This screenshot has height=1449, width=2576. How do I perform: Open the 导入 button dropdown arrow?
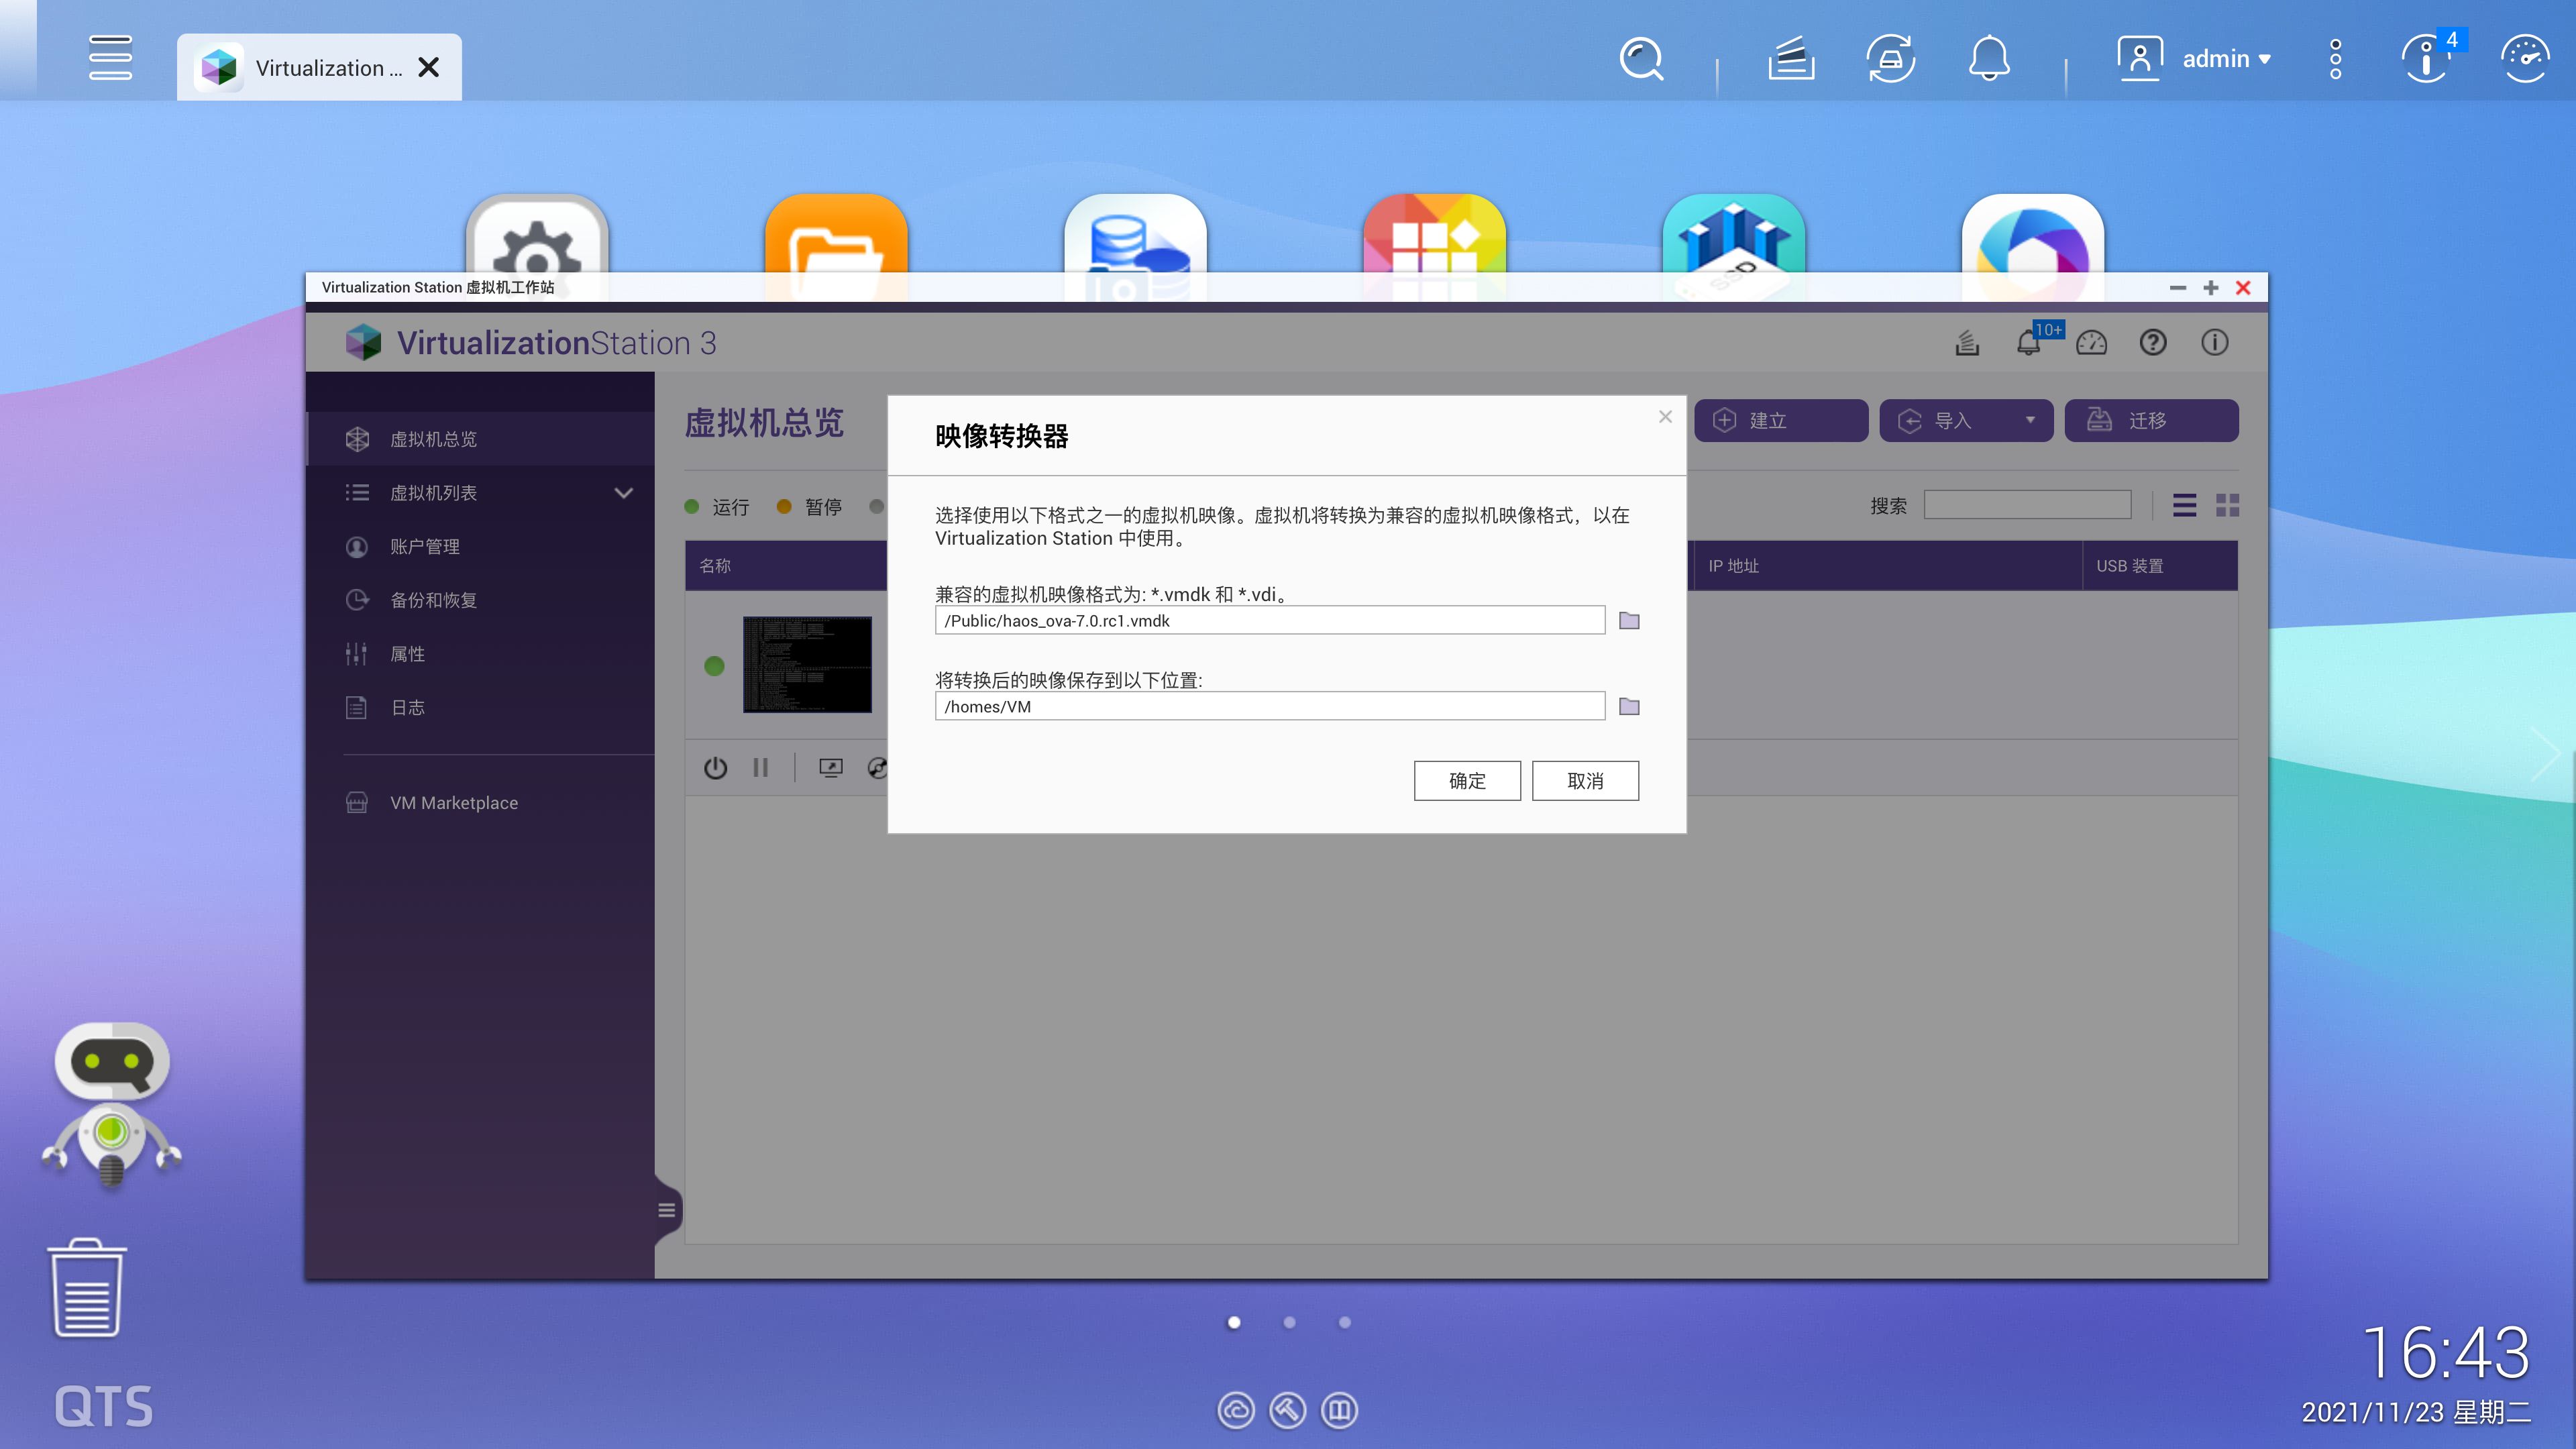point(2030,420)
